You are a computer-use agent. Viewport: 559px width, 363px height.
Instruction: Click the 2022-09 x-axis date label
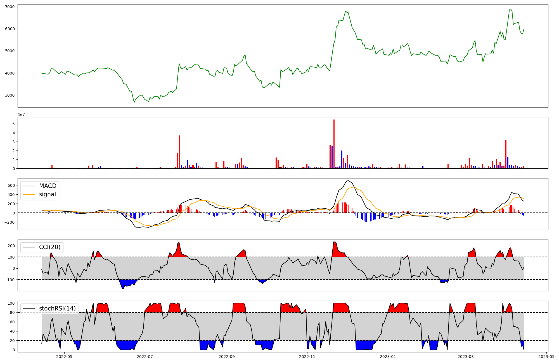click(226, 357)
